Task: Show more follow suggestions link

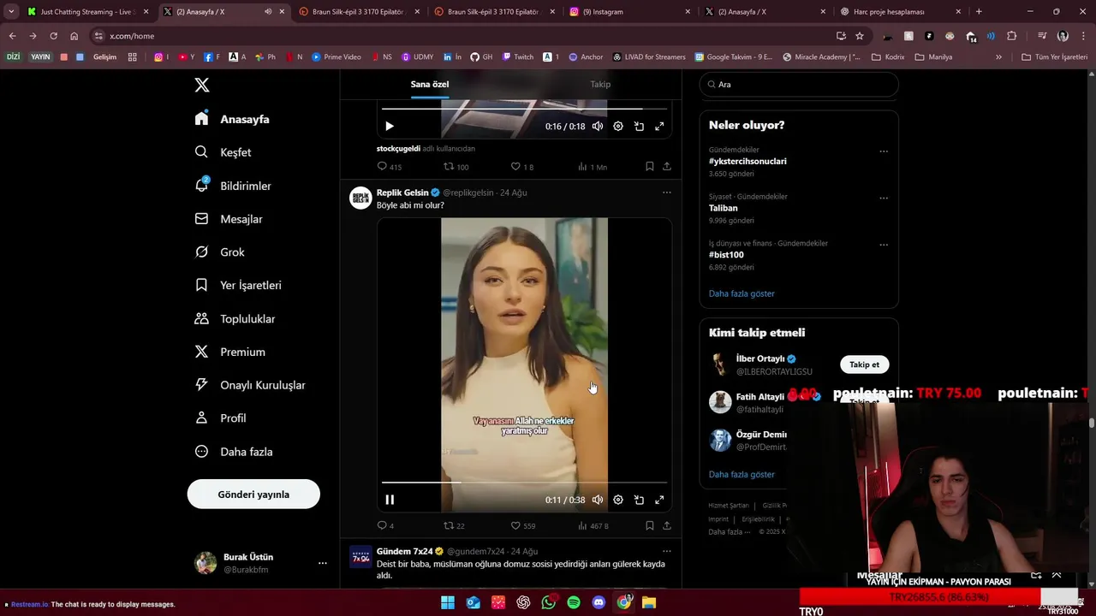Action: pos(742,474)
